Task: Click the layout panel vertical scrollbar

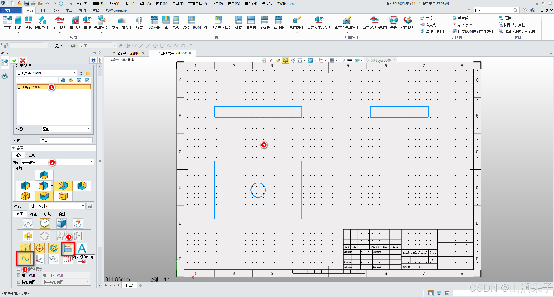Action: tap(100, 161)
